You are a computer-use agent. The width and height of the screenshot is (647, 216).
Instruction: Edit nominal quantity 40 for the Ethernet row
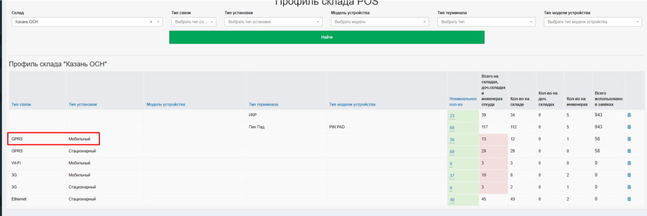pos(452,200)
